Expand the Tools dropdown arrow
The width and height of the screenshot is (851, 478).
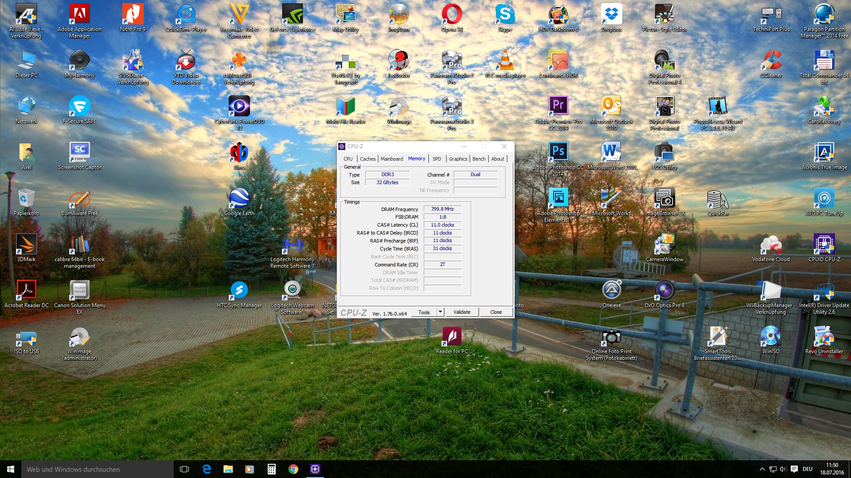tap(440, 312)
